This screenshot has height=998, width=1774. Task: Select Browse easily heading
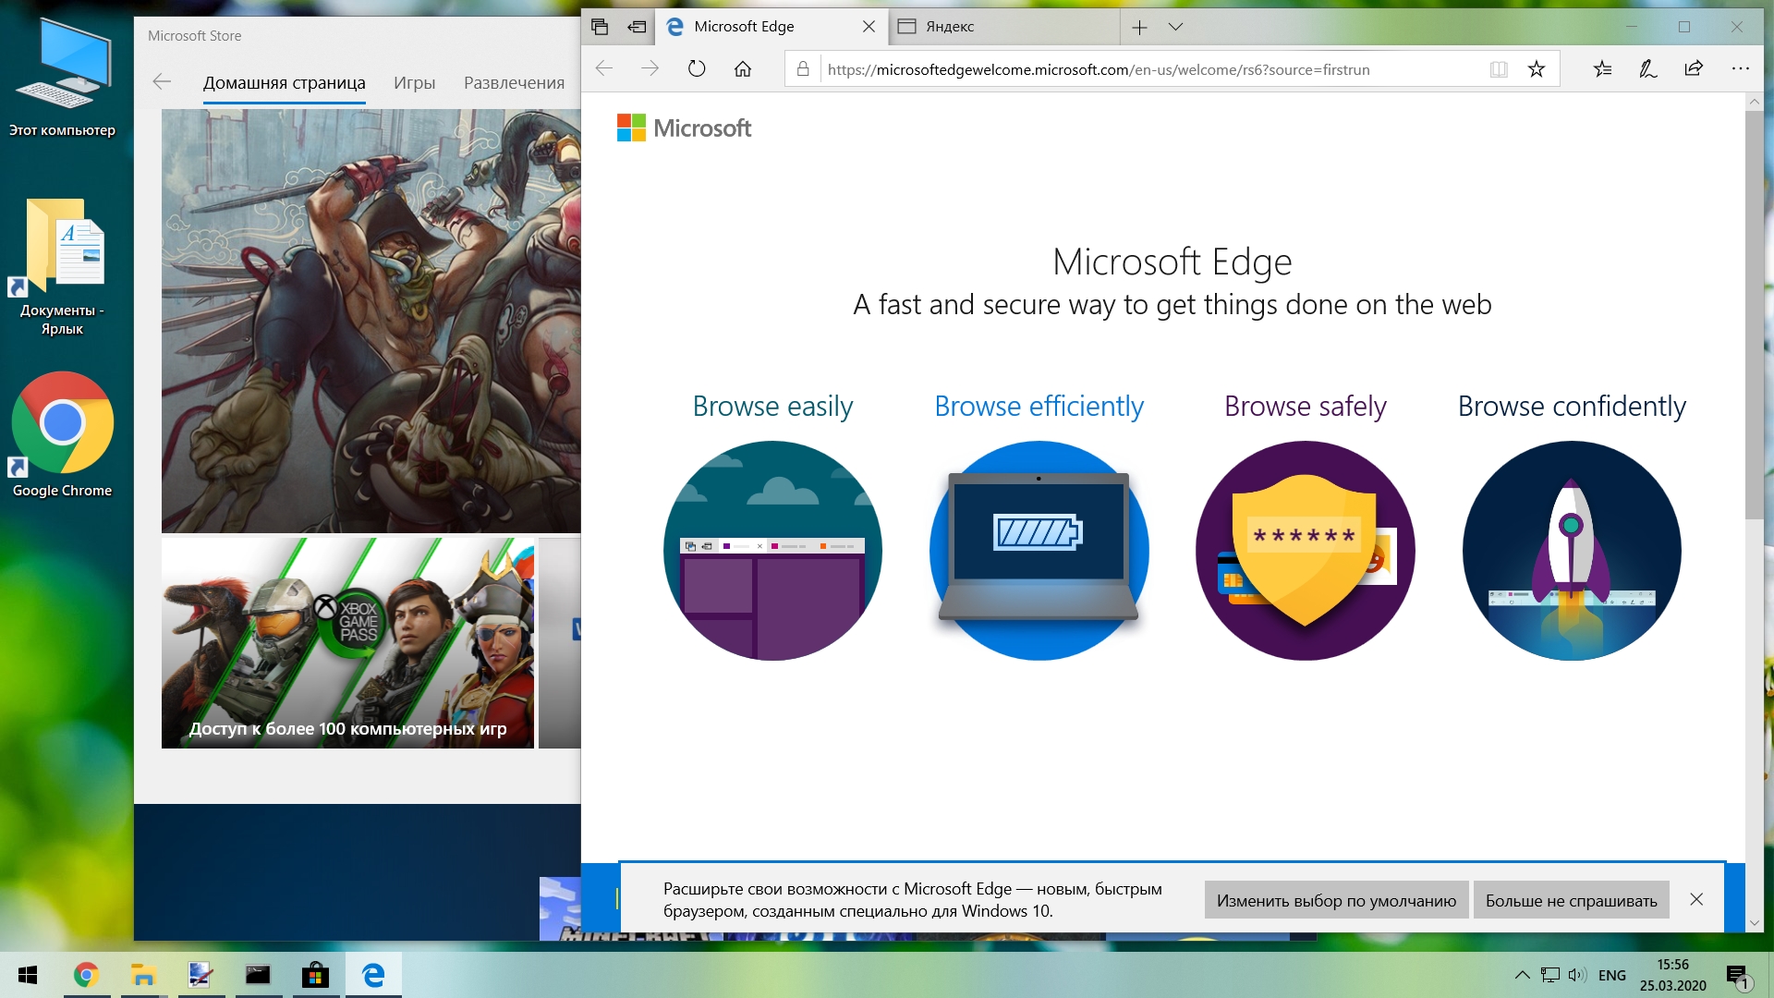pyautogui.click(x=772, y=406)
